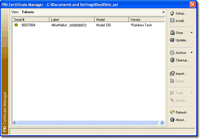Click the Vendor column header
Screen dimensions: 200x139
point(147,20)
